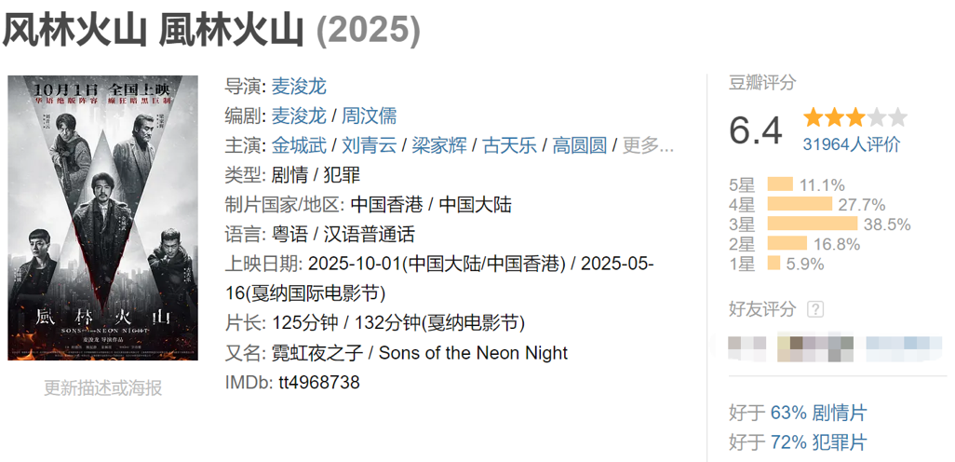
Task: Click the 1星 rating bar
Action: pyautogui.click(x=773, y=264)
